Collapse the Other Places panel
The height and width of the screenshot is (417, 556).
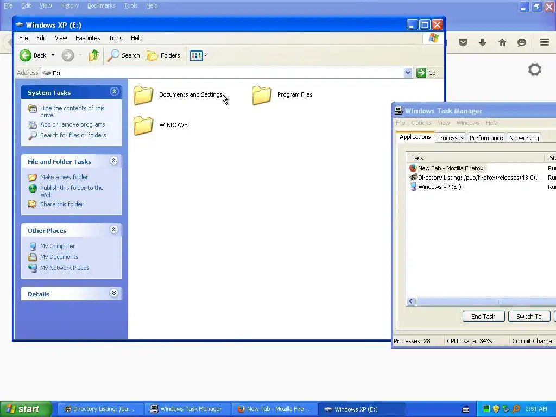click(114, 230)
